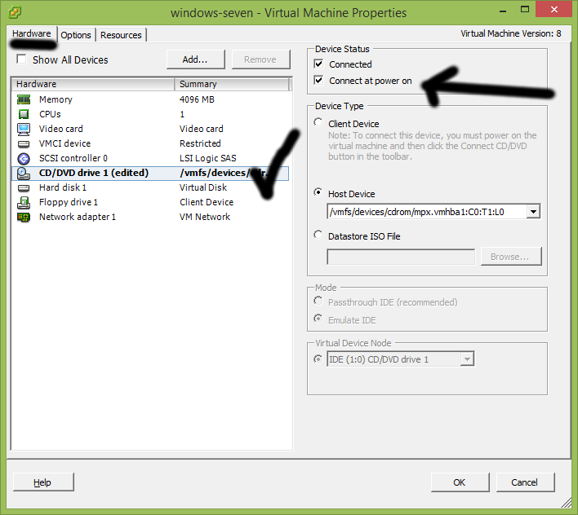578x515 pixels.
Task: Click the VM Network summary value
Action: 205,218
